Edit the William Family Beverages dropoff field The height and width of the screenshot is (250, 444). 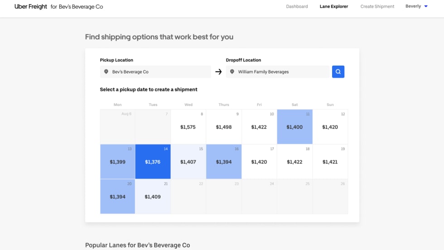(281, 72)
